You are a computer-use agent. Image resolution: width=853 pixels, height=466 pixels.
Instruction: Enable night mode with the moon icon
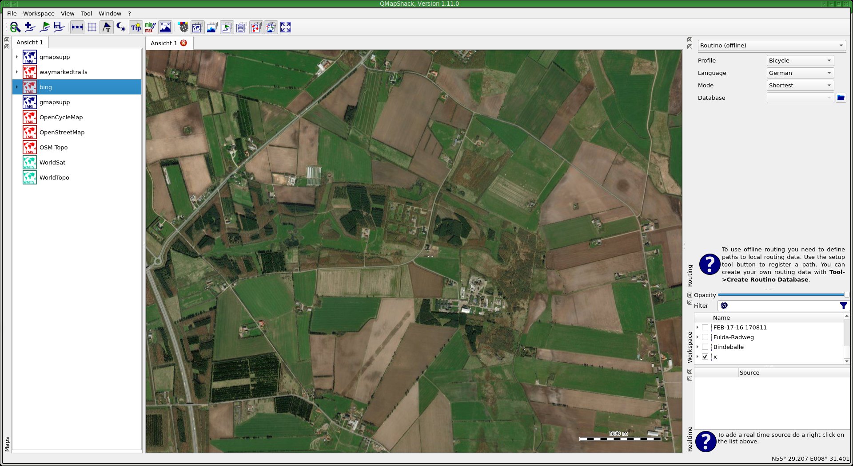tap(120, 27)
